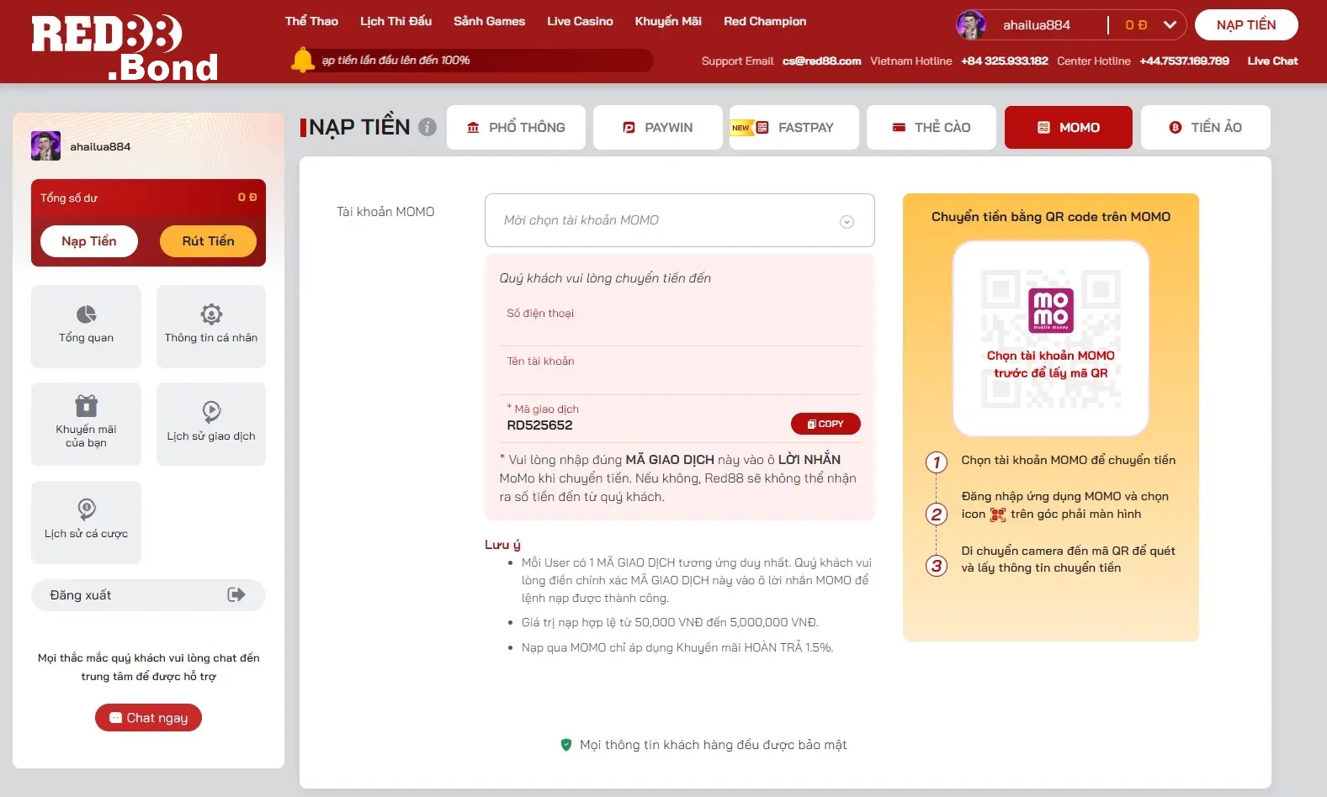Viewport: 1327px width, 797px height.
Task: Copy the transaction code RD525652
Action: [825, 424]
